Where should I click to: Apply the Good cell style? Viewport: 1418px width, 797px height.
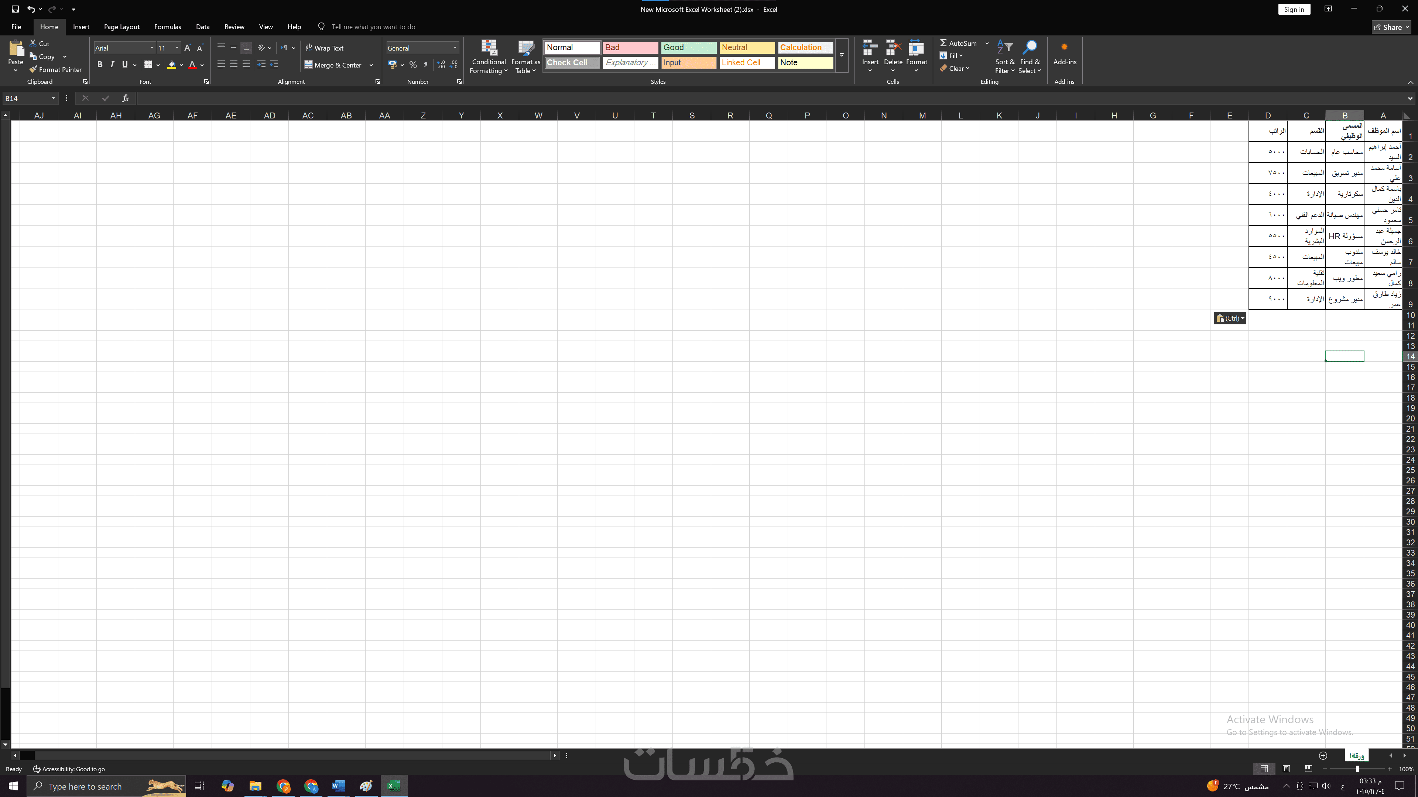(x=688, y=47)
